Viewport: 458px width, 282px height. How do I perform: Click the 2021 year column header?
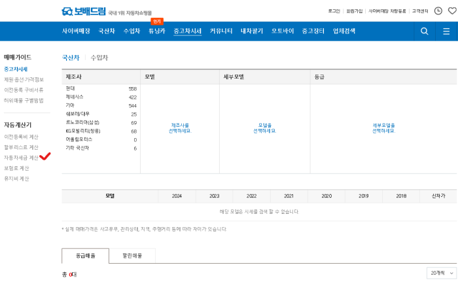click(289, 196)
